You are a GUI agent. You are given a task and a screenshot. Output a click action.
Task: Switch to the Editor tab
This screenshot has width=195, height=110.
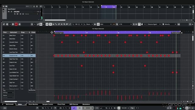[20, 104]
